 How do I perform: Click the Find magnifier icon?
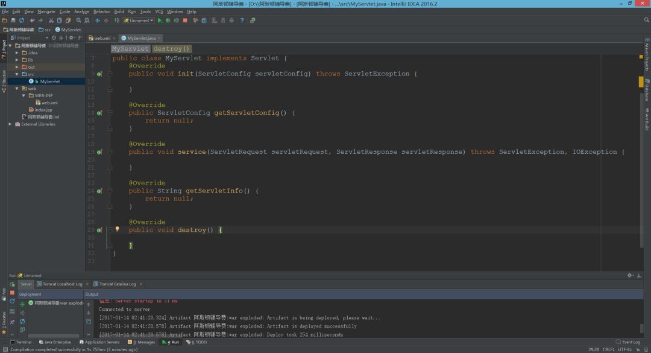point(78,21)
